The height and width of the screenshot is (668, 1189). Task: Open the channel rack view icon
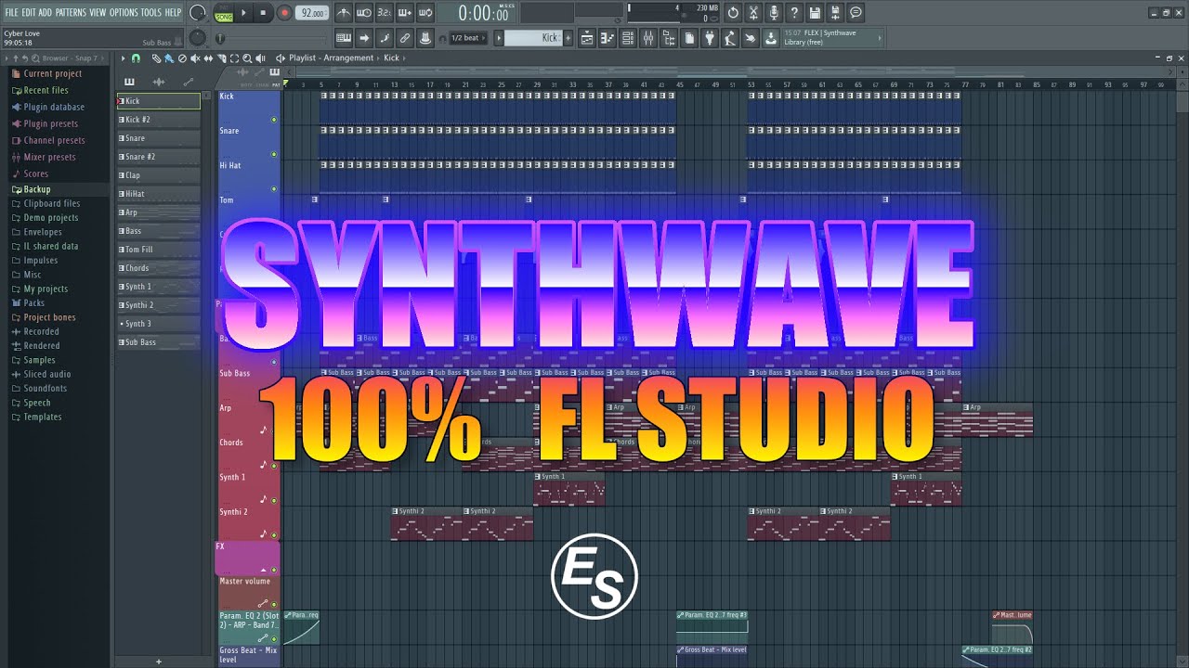tap(628, 38)
